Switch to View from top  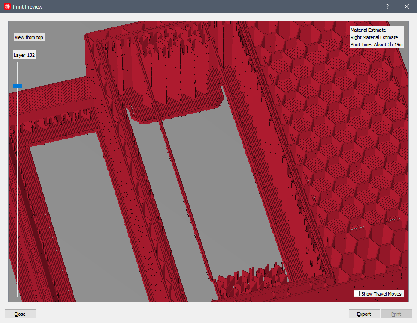point(29,37)
